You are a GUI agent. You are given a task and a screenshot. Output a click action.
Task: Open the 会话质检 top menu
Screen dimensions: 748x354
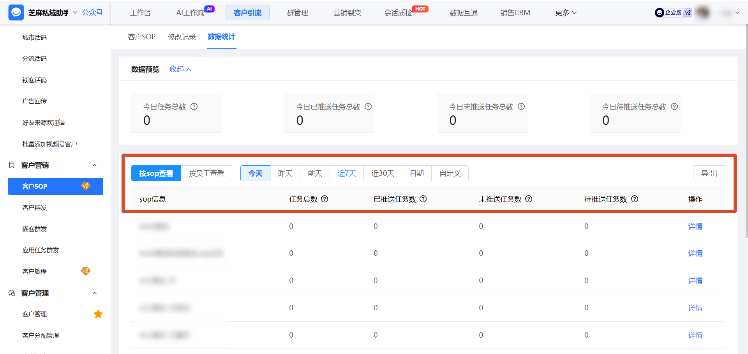point(398,13)
